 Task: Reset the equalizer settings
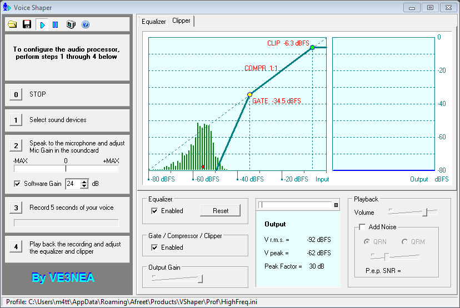(221, 211)
